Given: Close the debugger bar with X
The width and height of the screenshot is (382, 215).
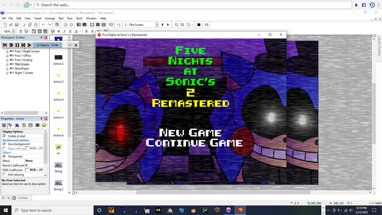Looking at the screenshot, I should 76,45.
